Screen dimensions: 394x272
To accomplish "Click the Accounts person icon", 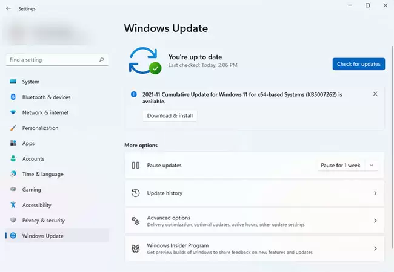I will pyautogui.click(x=13, y=159).
